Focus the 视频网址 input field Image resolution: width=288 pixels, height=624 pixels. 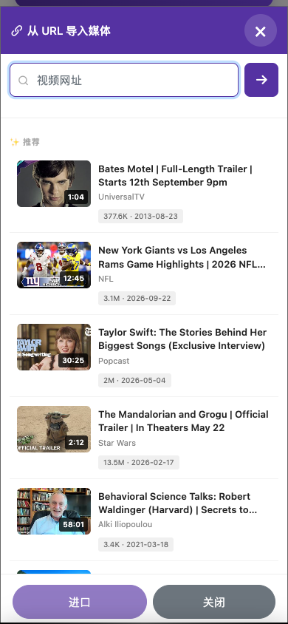point(124,80)
